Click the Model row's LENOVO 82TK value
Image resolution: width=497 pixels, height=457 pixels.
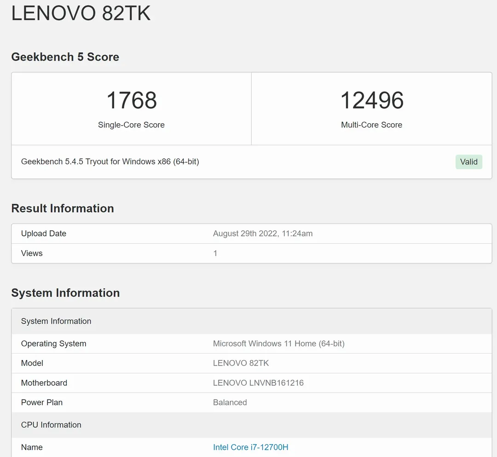click(241, 363)
